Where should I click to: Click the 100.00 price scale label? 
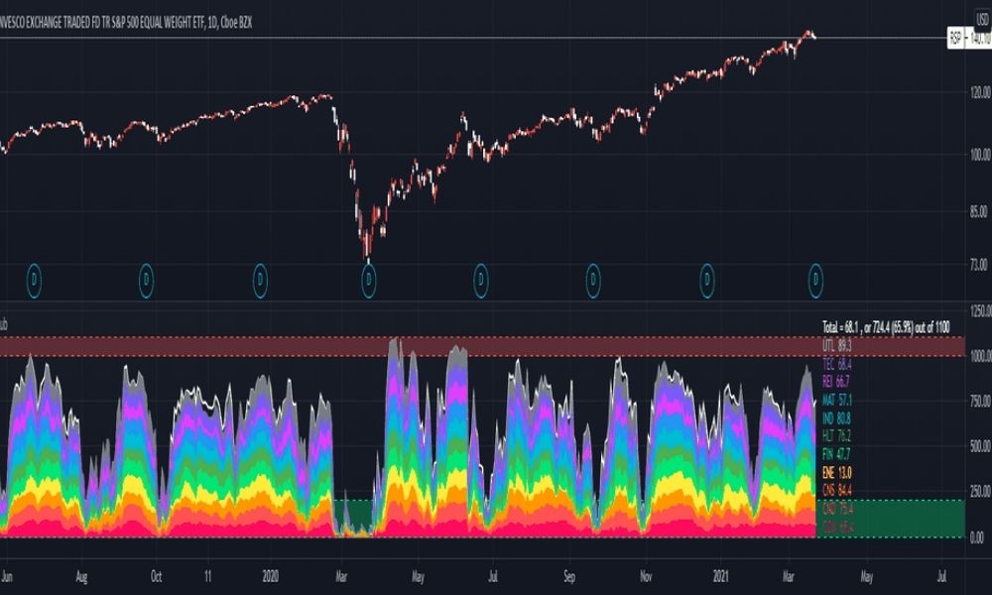(x=979, y=155)
